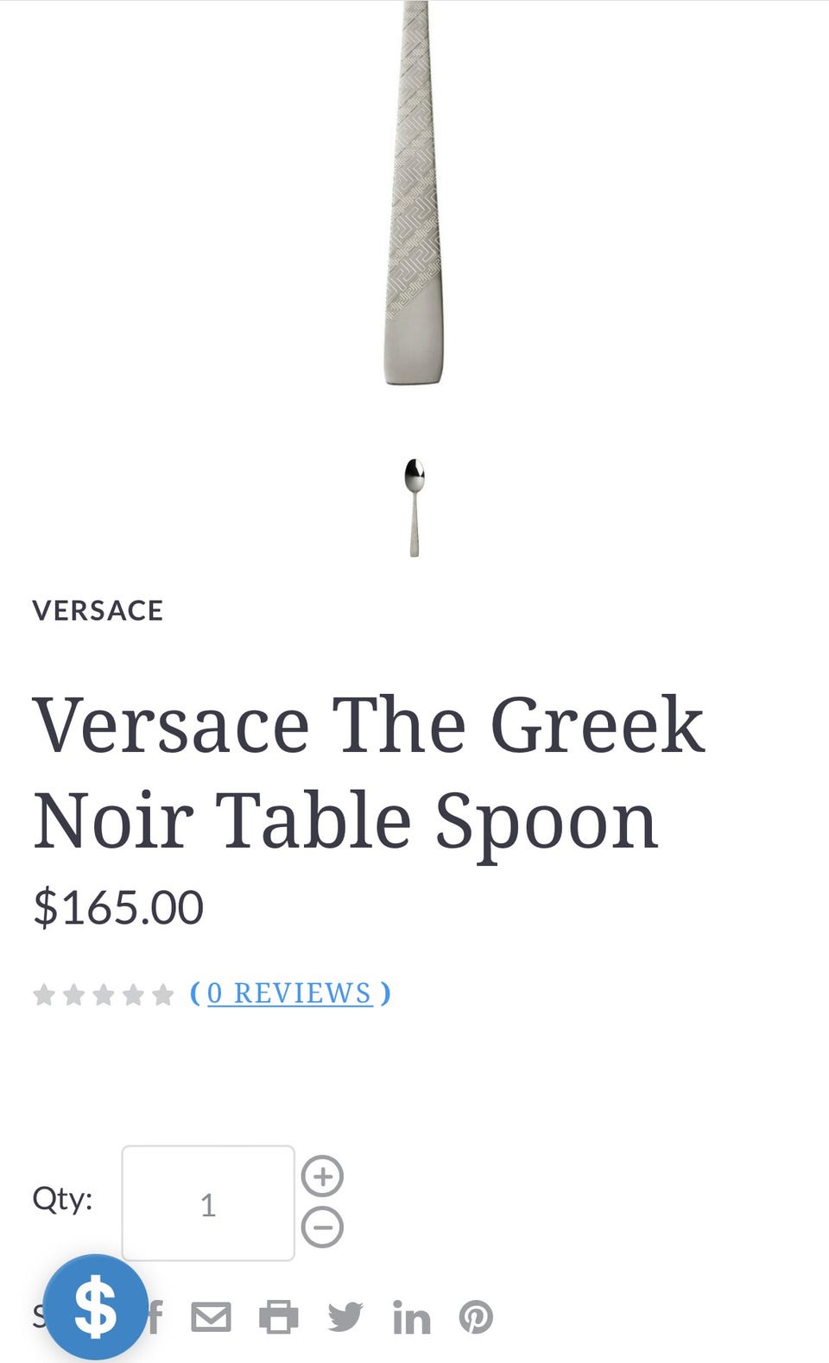Click the large spoon handle product image

pyautogui.click(x=414, y=199)
